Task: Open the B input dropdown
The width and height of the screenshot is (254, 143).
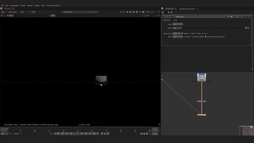Action: (x=93, y=12)
